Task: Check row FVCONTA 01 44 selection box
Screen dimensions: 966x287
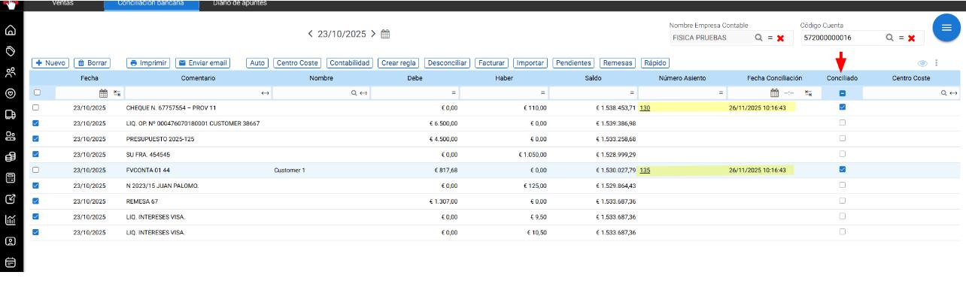Action: 36,170
